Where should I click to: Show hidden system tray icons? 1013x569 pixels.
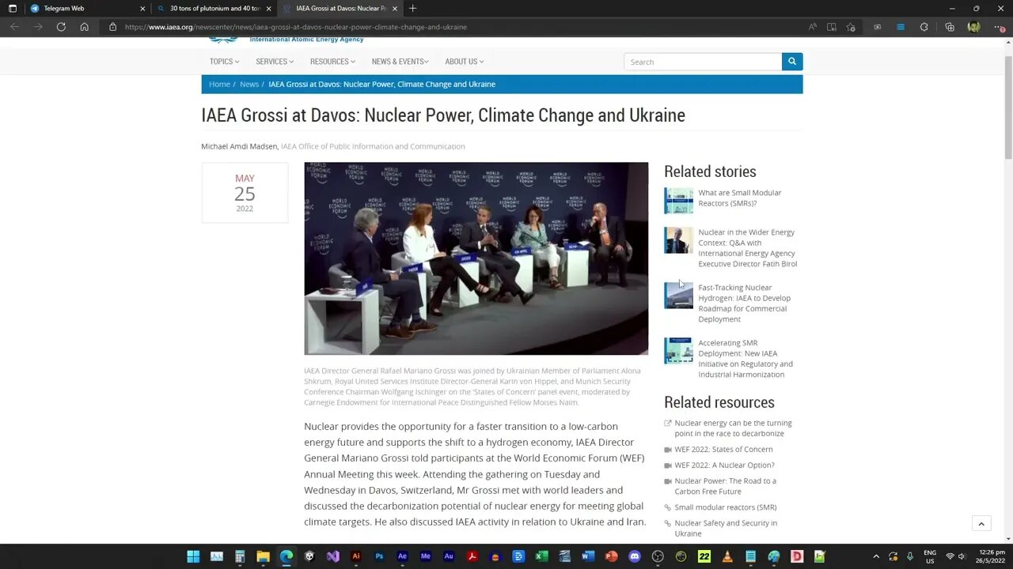pos(876,556)
